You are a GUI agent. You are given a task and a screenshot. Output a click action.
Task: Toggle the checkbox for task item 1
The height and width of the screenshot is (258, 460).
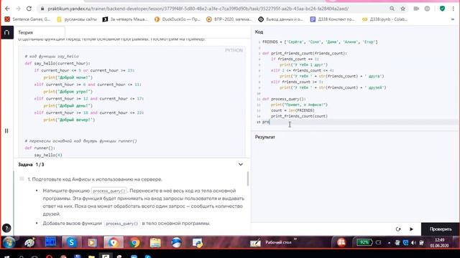click(22, 178)
